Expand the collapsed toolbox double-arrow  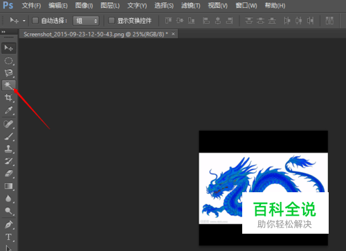3,32
